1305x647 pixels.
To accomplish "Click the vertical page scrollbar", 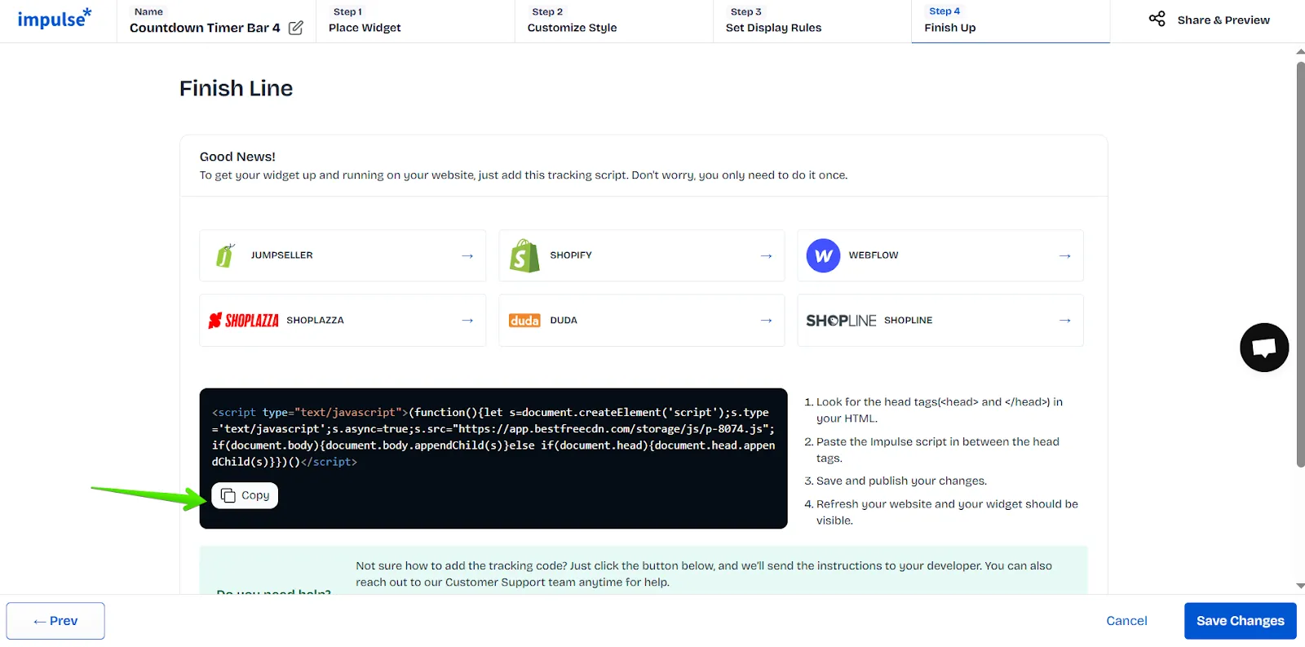I will [x=1300, y=264].
